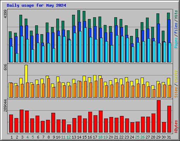Click the day 5 axis label
The width and height of the screenshot is (180, 141).
pos(33,137)
